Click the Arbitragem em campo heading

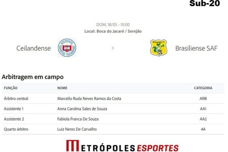pyautogui.click(x=33, y=77)
